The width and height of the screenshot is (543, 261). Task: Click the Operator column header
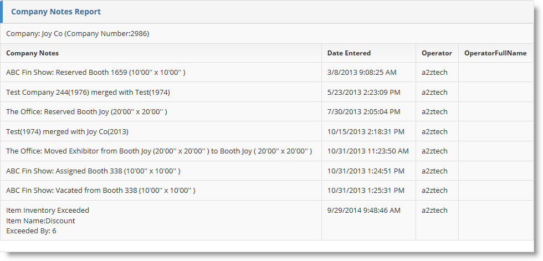[437, 53]
